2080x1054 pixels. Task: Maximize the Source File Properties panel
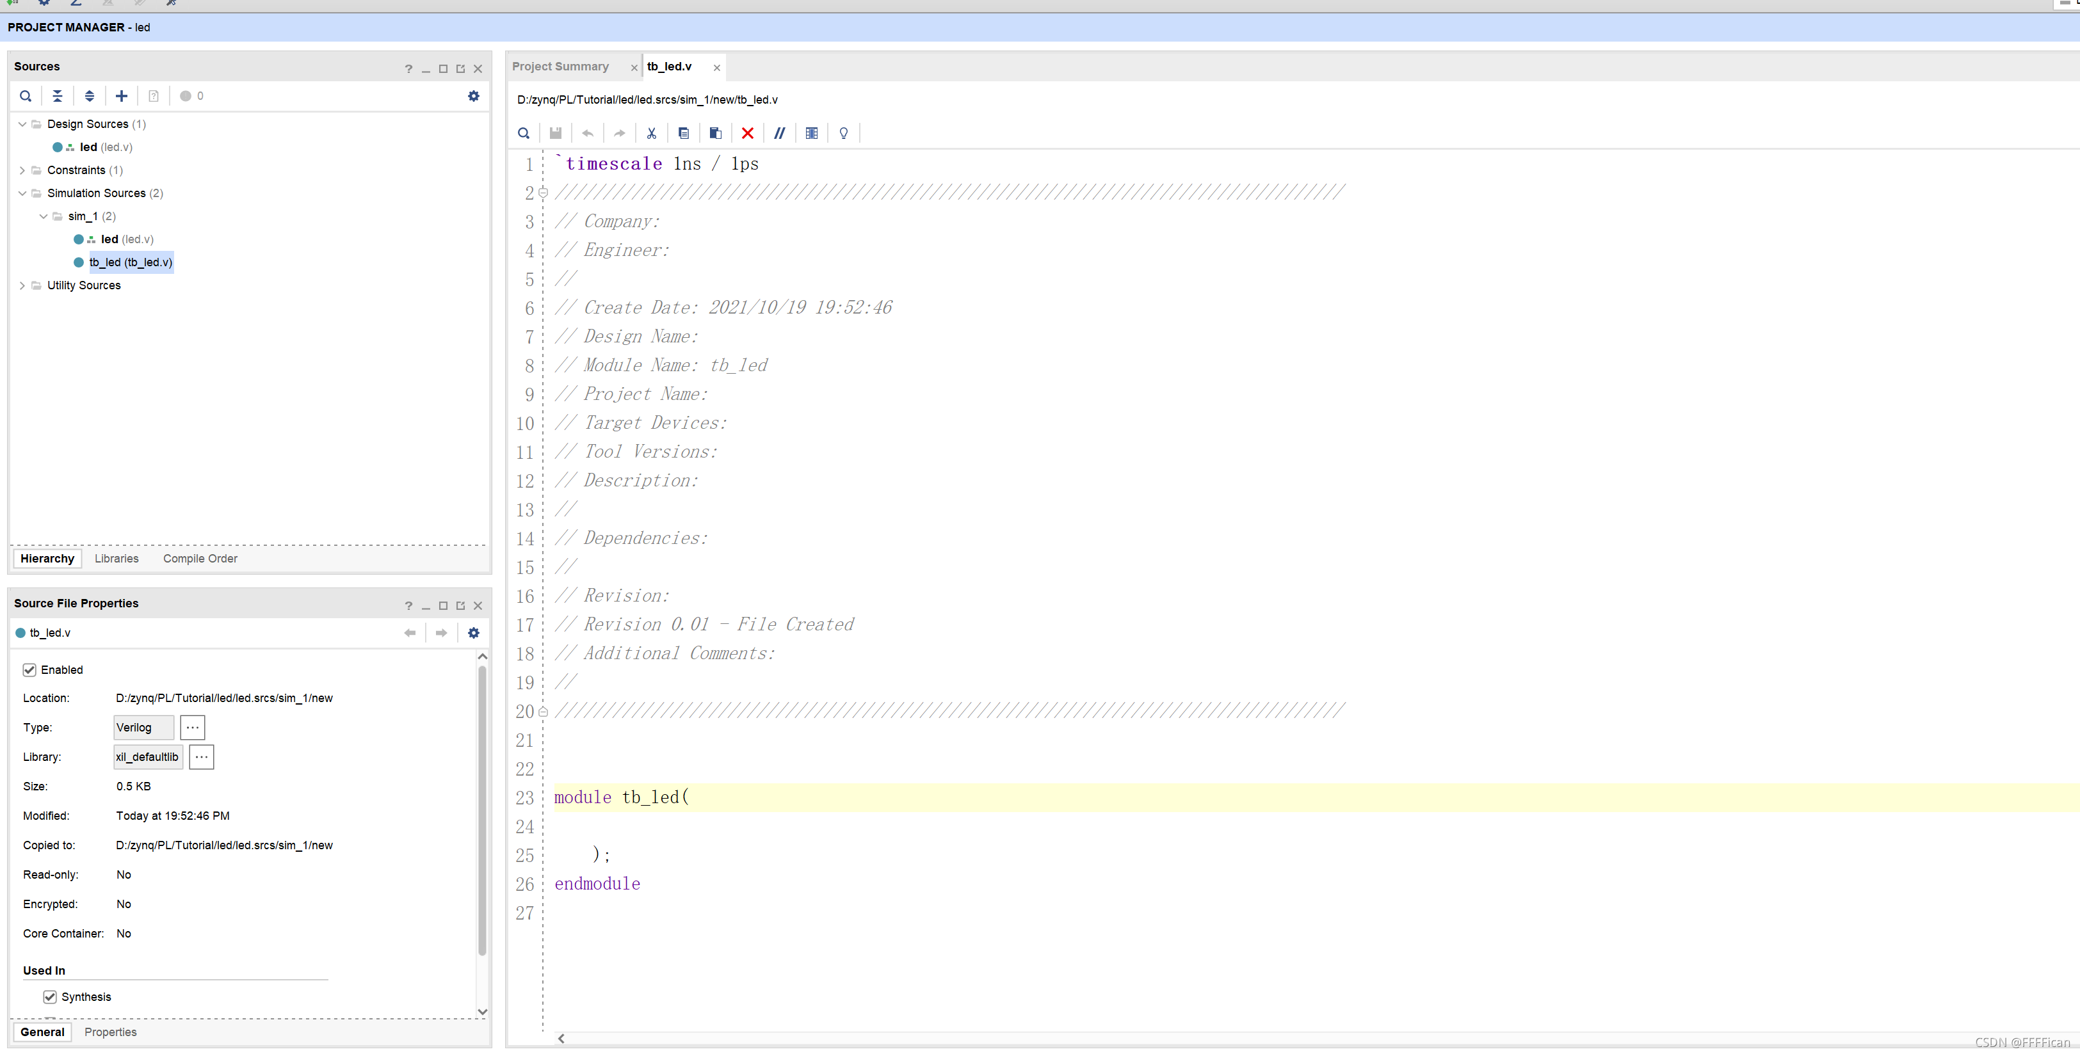[x=443, y=605]
